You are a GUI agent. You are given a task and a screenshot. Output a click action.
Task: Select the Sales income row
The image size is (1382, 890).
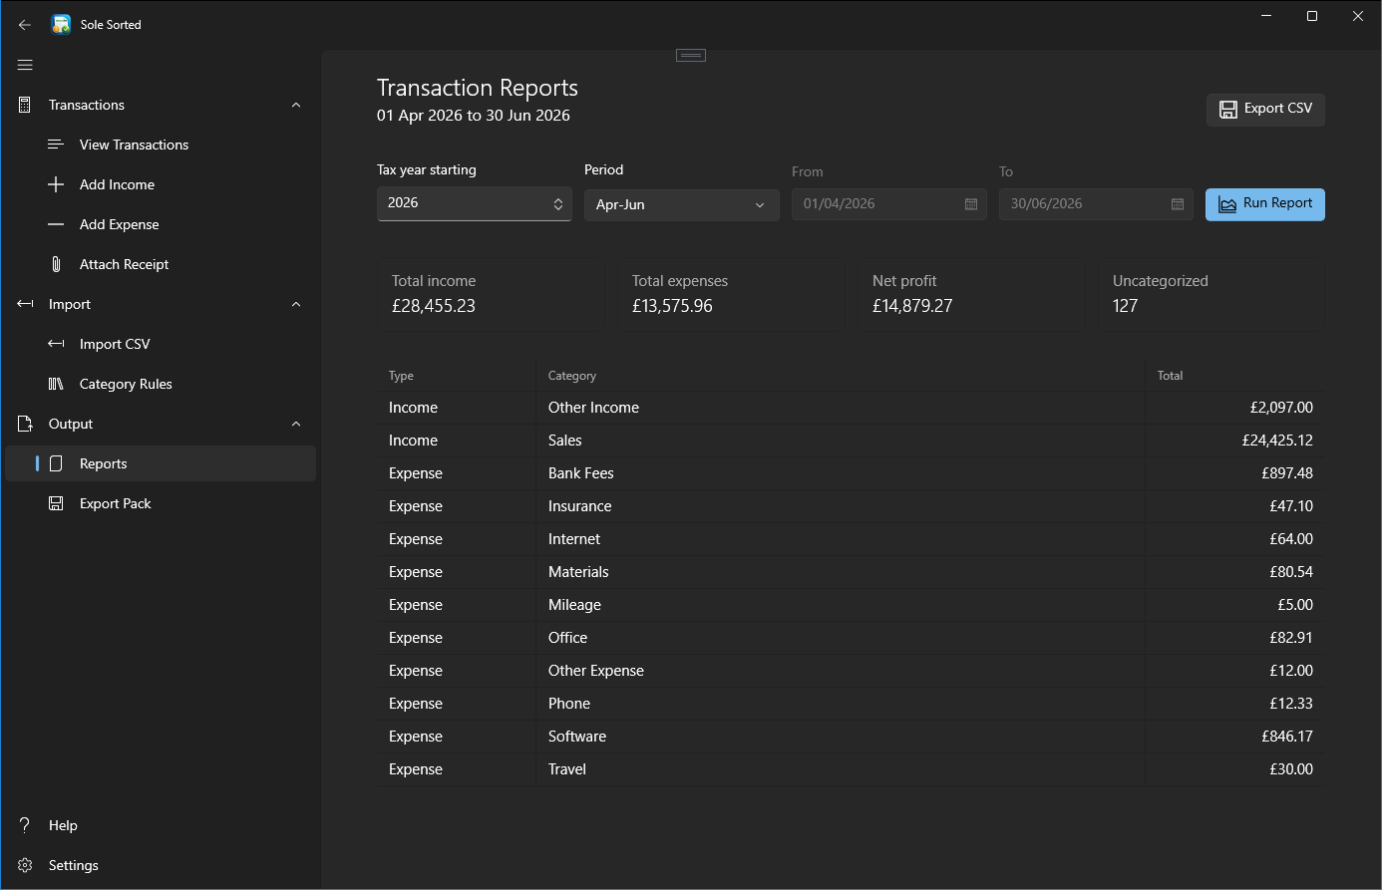click(x=851, y=441)
